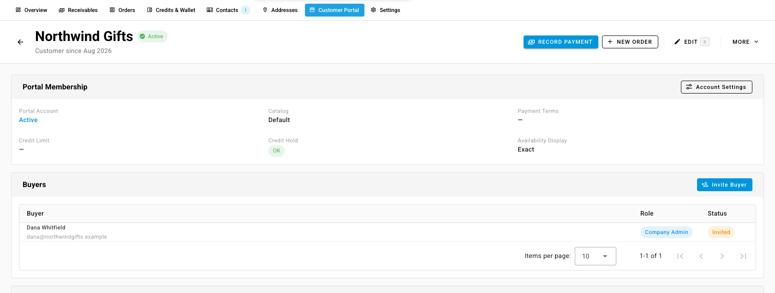Open Account Settings for portal membership
The image size is (775, 293).
click(716, 87)
